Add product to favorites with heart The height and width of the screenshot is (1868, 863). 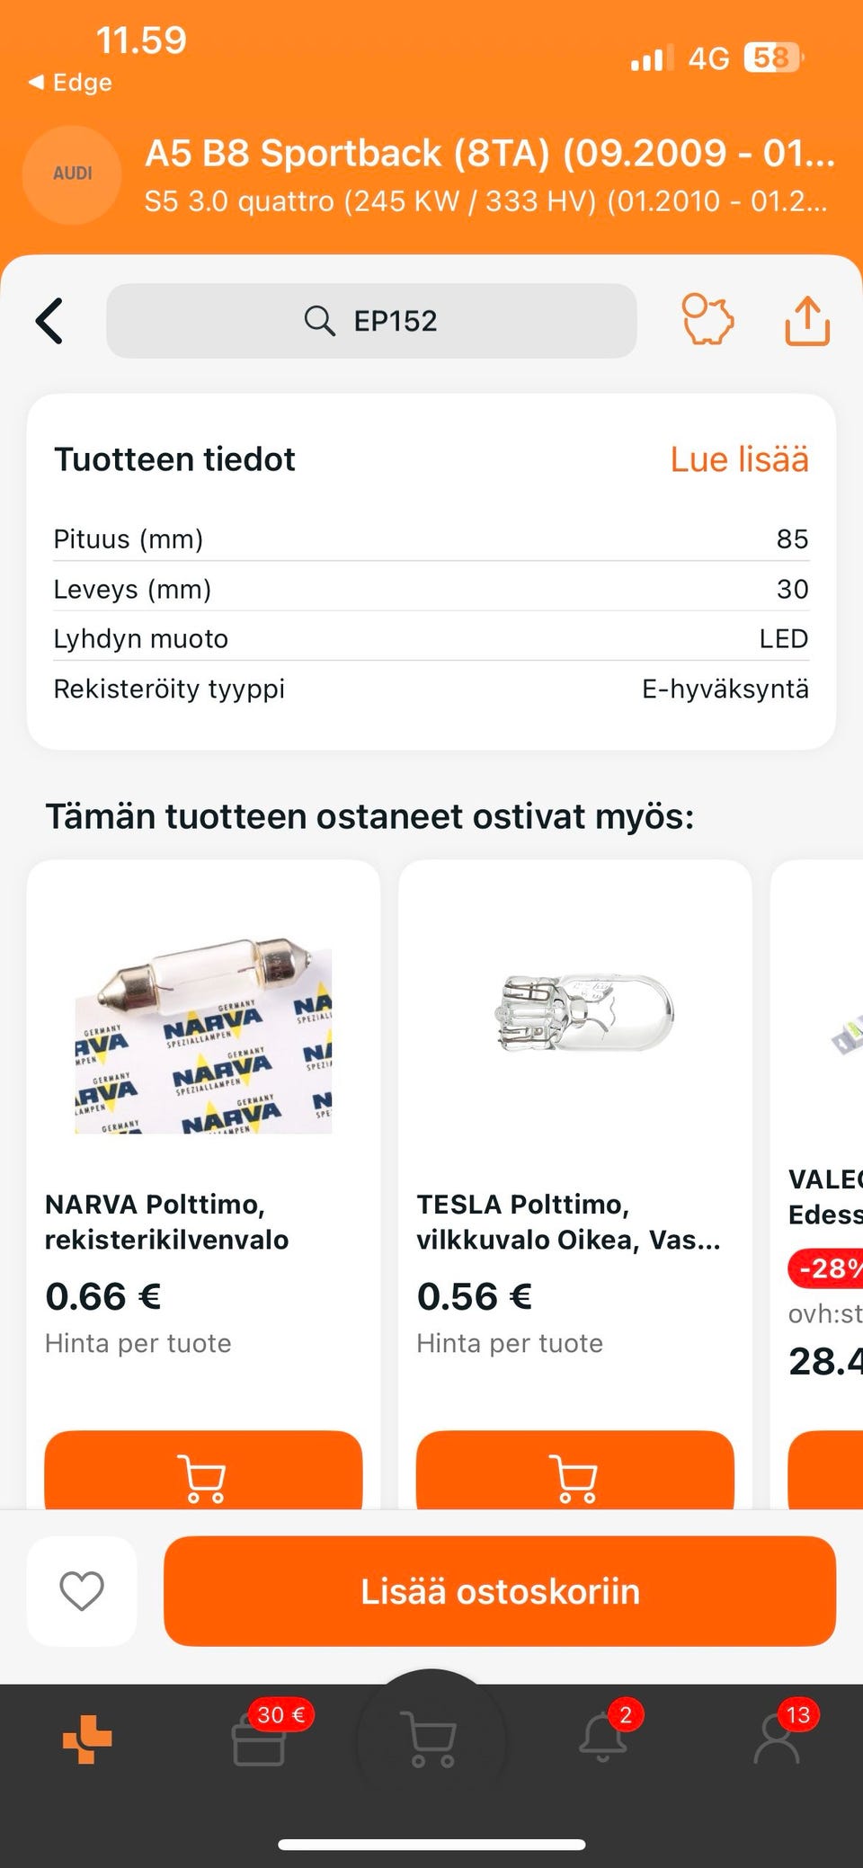82,1590
